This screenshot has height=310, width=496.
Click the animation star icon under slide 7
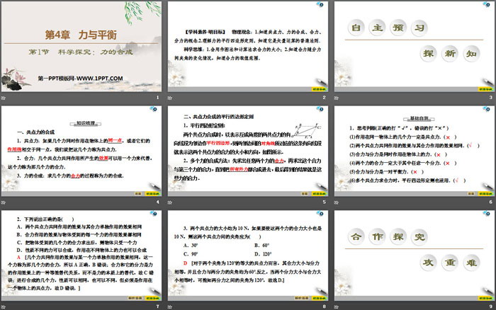(4, 307)
